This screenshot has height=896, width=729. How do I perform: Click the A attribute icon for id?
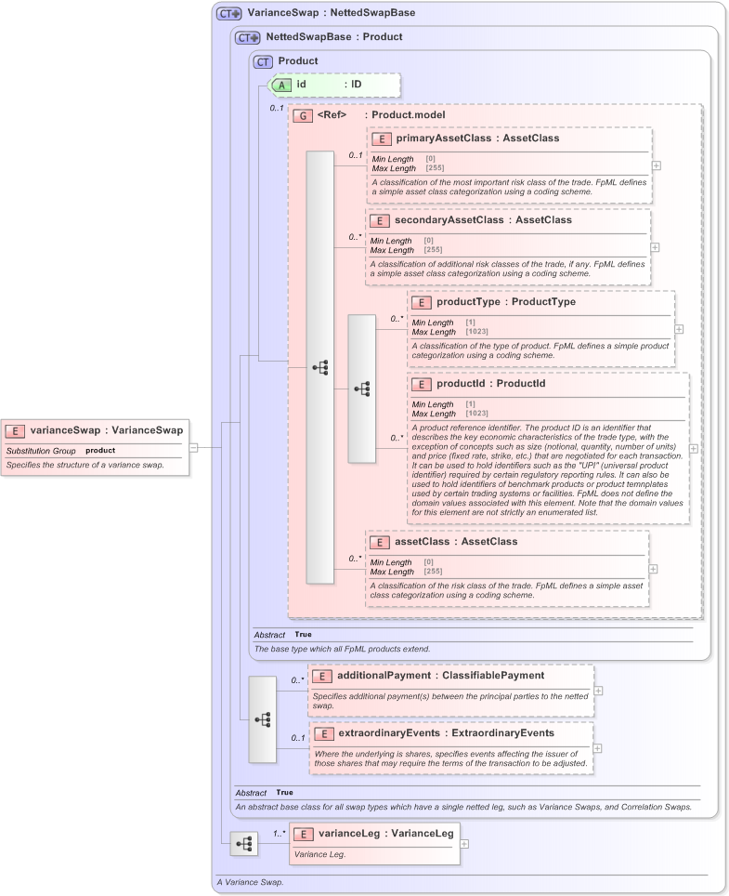(x=281, y=86)
